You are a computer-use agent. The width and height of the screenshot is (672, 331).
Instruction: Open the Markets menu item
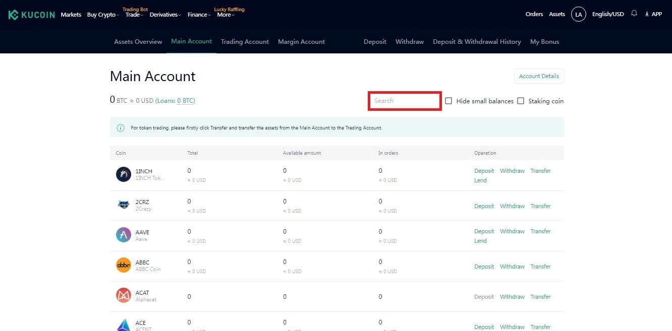tap(71, 15)
